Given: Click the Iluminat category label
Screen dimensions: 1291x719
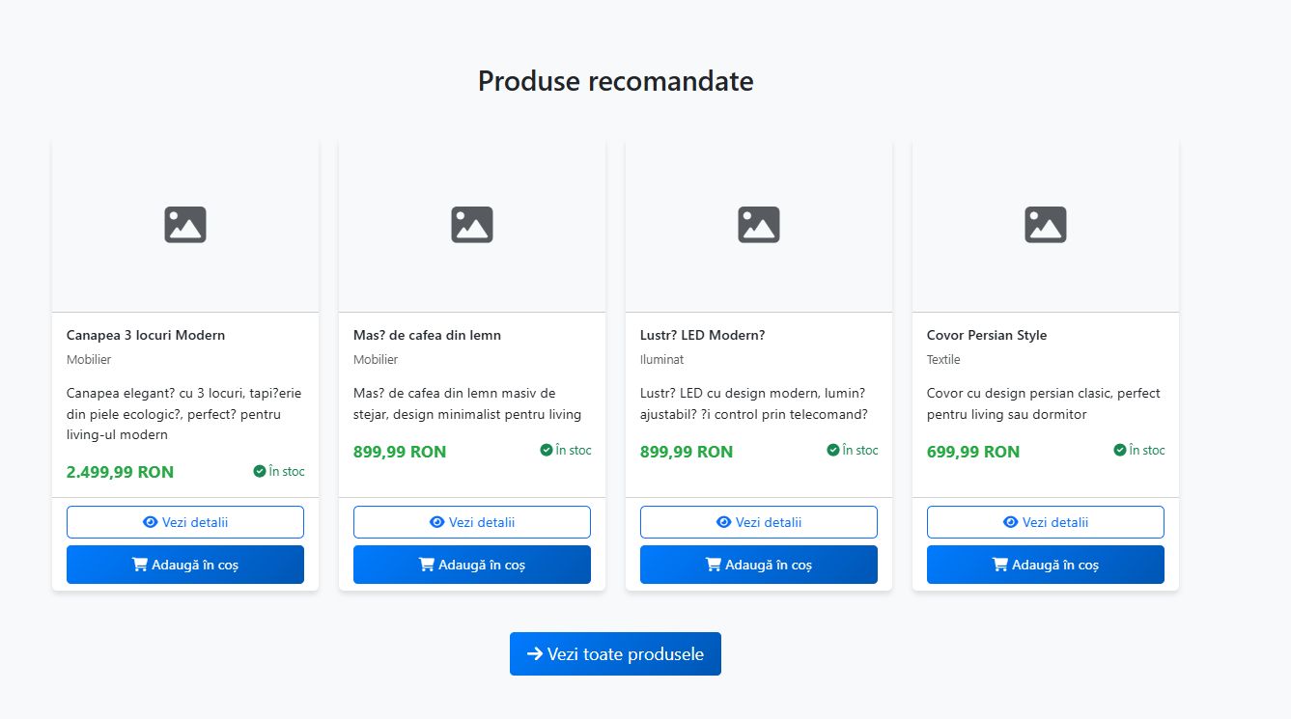Looking at the screenshot, I should coord(661,359).
